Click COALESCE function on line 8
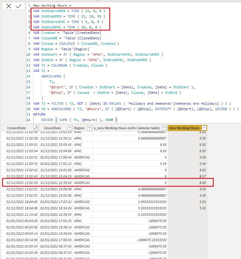 [x=67, y=44]
